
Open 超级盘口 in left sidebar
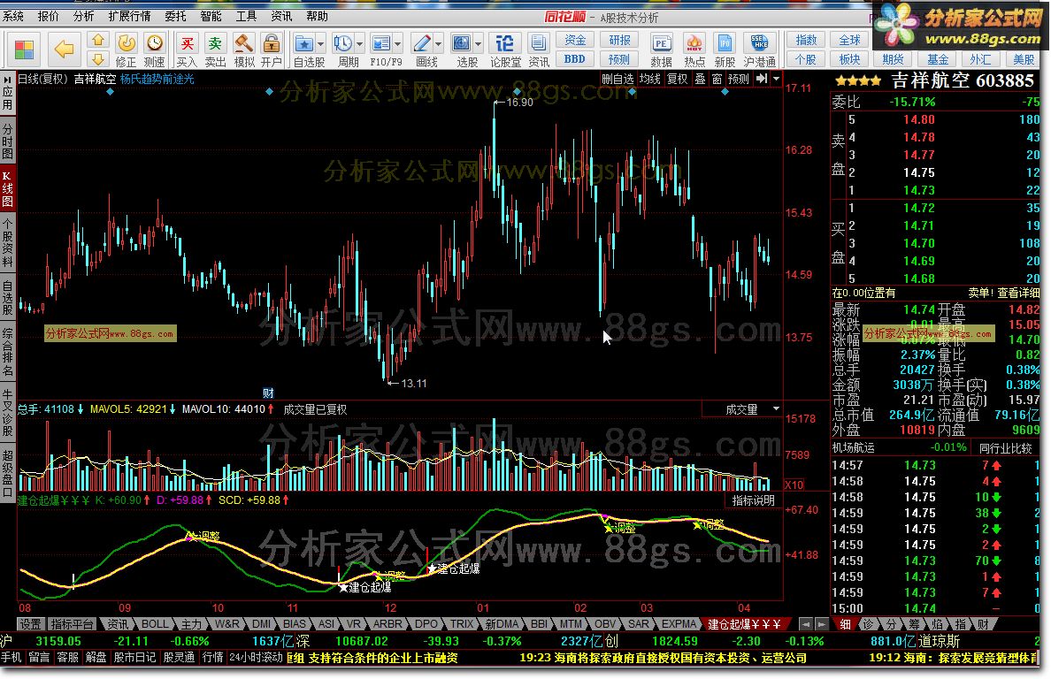(x=7, y=473)
